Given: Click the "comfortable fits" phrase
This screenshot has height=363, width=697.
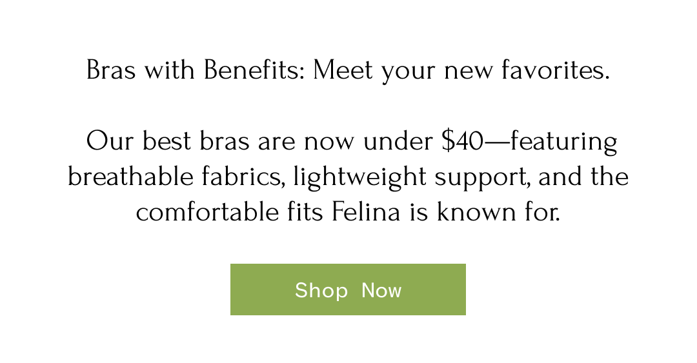Looking at the screenshot, I should point(229,211).
